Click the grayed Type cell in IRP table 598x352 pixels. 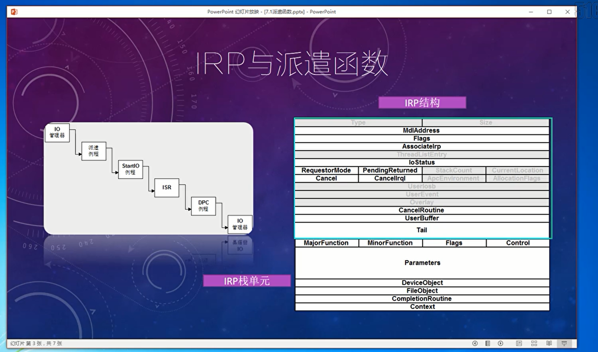pos(358,122)
